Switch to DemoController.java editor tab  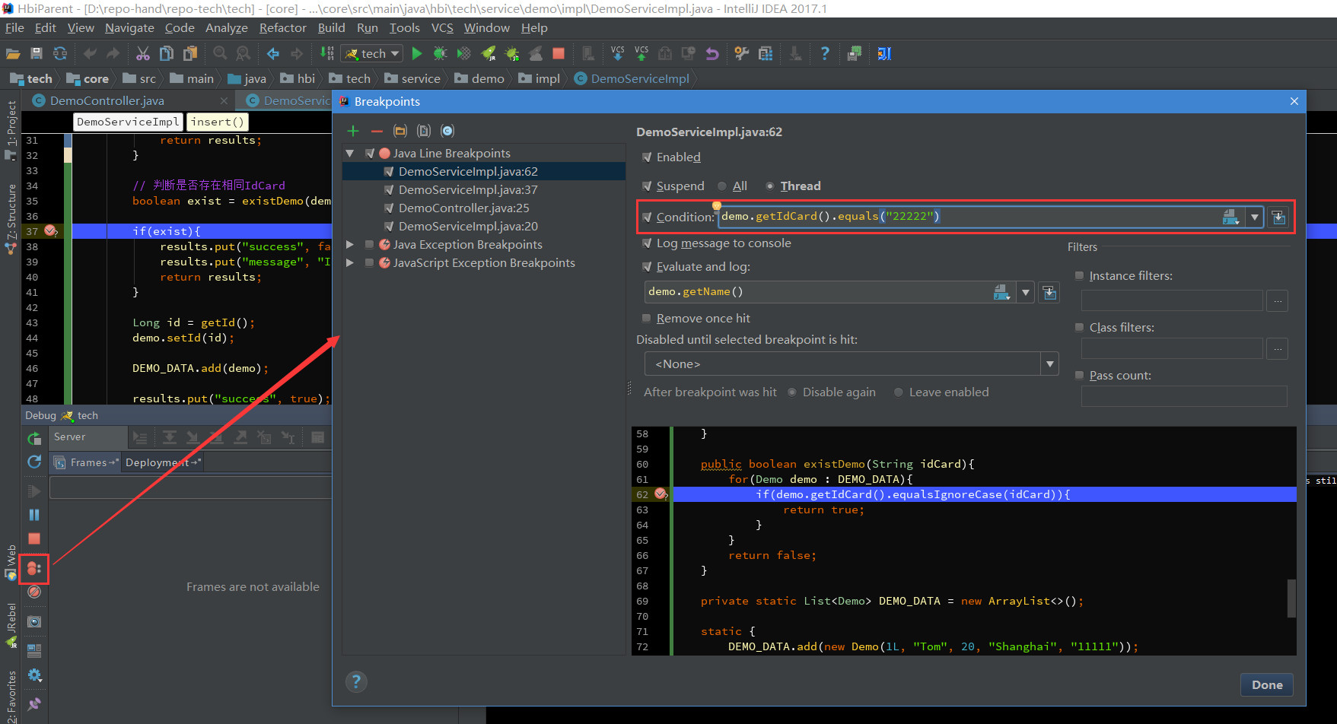click(107, 100)
